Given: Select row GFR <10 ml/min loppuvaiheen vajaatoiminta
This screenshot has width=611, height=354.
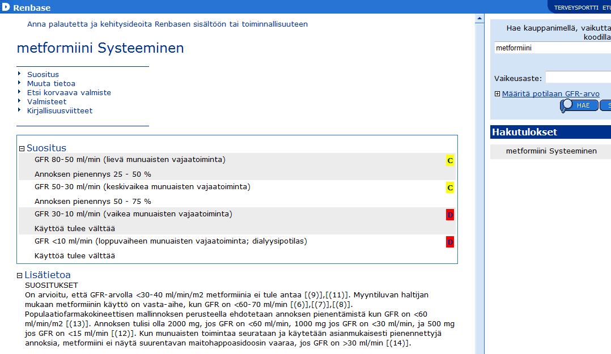Looking at the screenshot, I should 236,249.
